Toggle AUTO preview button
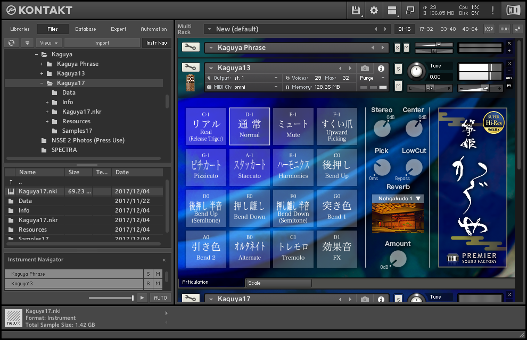 point(160,297)
